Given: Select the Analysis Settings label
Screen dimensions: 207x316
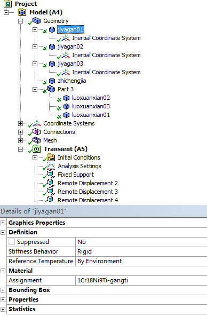Looking at the screenshot, I should click(x=79, y=166).
